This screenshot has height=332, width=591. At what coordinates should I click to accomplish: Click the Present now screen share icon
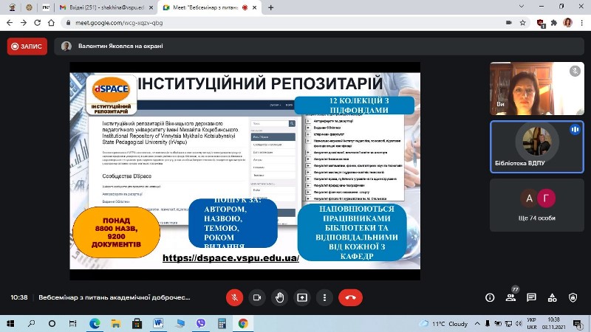pyautogui.click(x=302, y=297)
